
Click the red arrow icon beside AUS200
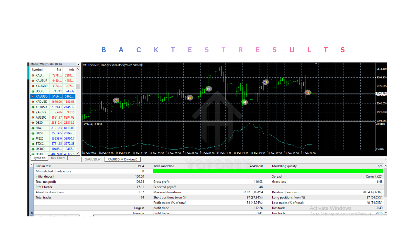tap(32, 117)
